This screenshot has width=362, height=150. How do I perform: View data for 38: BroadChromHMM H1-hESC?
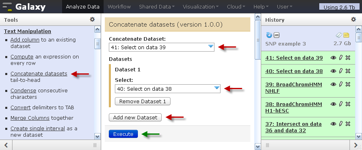(333, 104)
